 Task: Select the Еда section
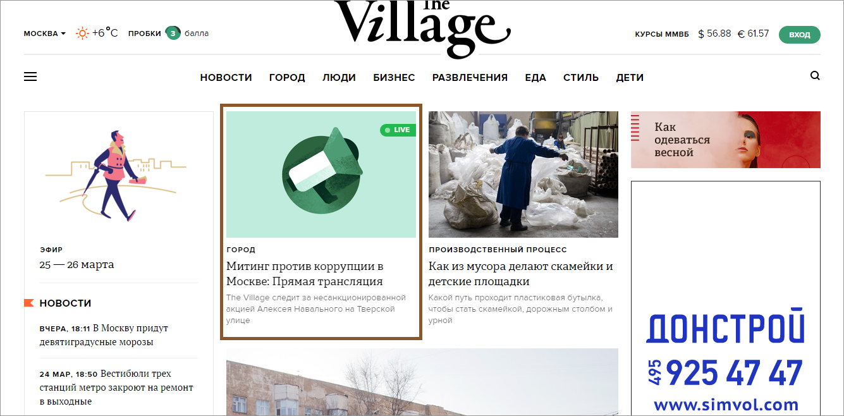(x=535, y=77)
